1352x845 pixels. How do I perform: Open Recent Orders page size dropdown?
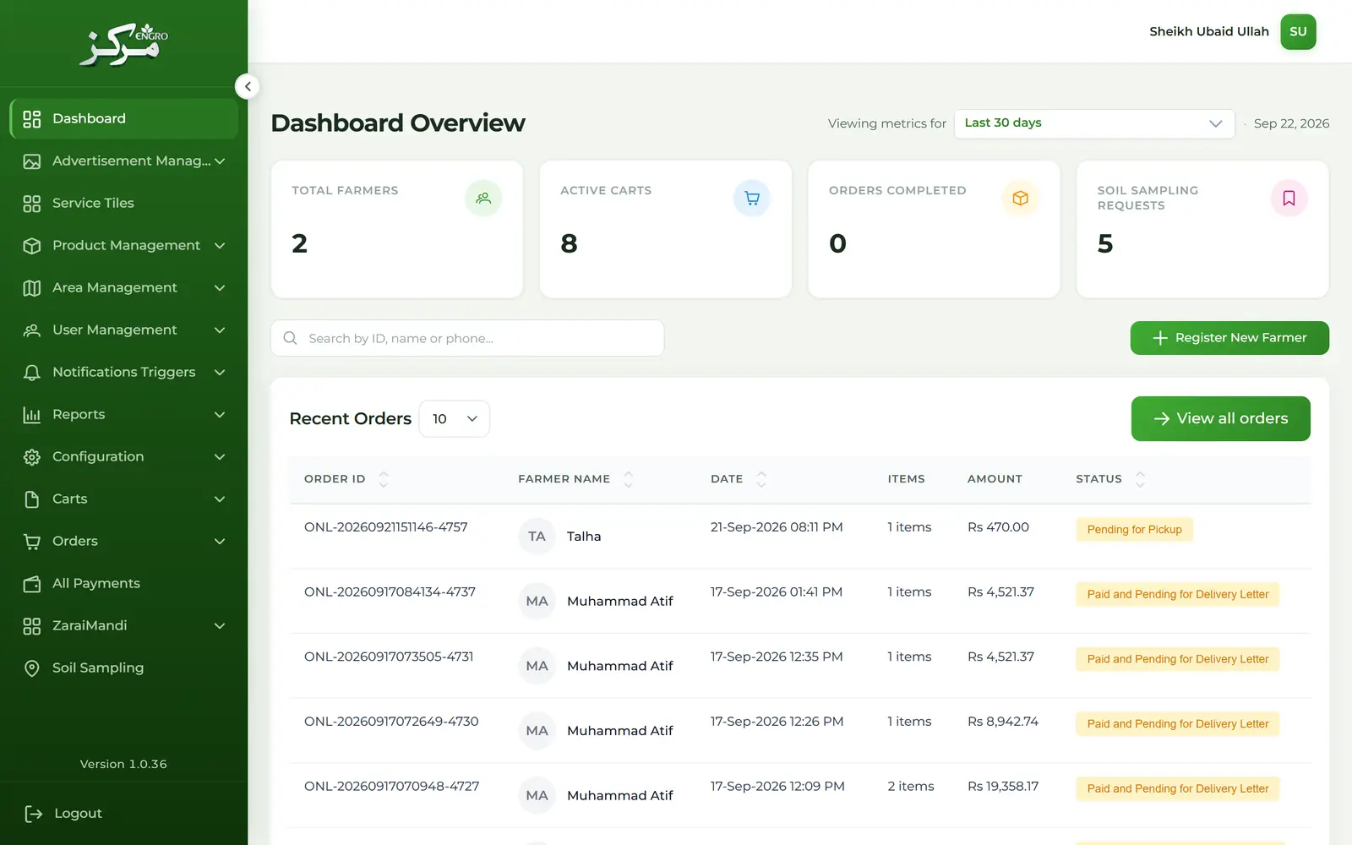point(455,418)
